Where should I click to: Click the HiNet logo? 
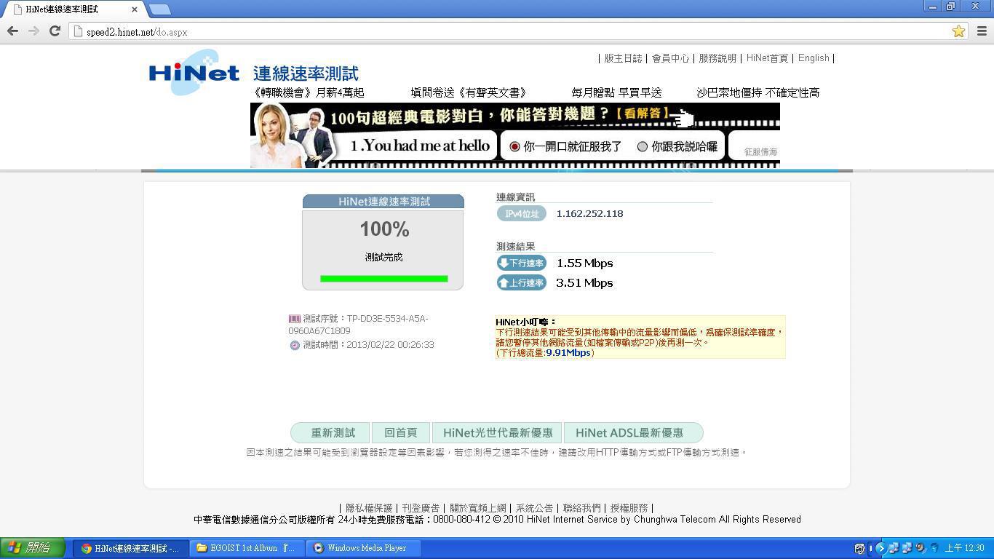click(194, 72)
